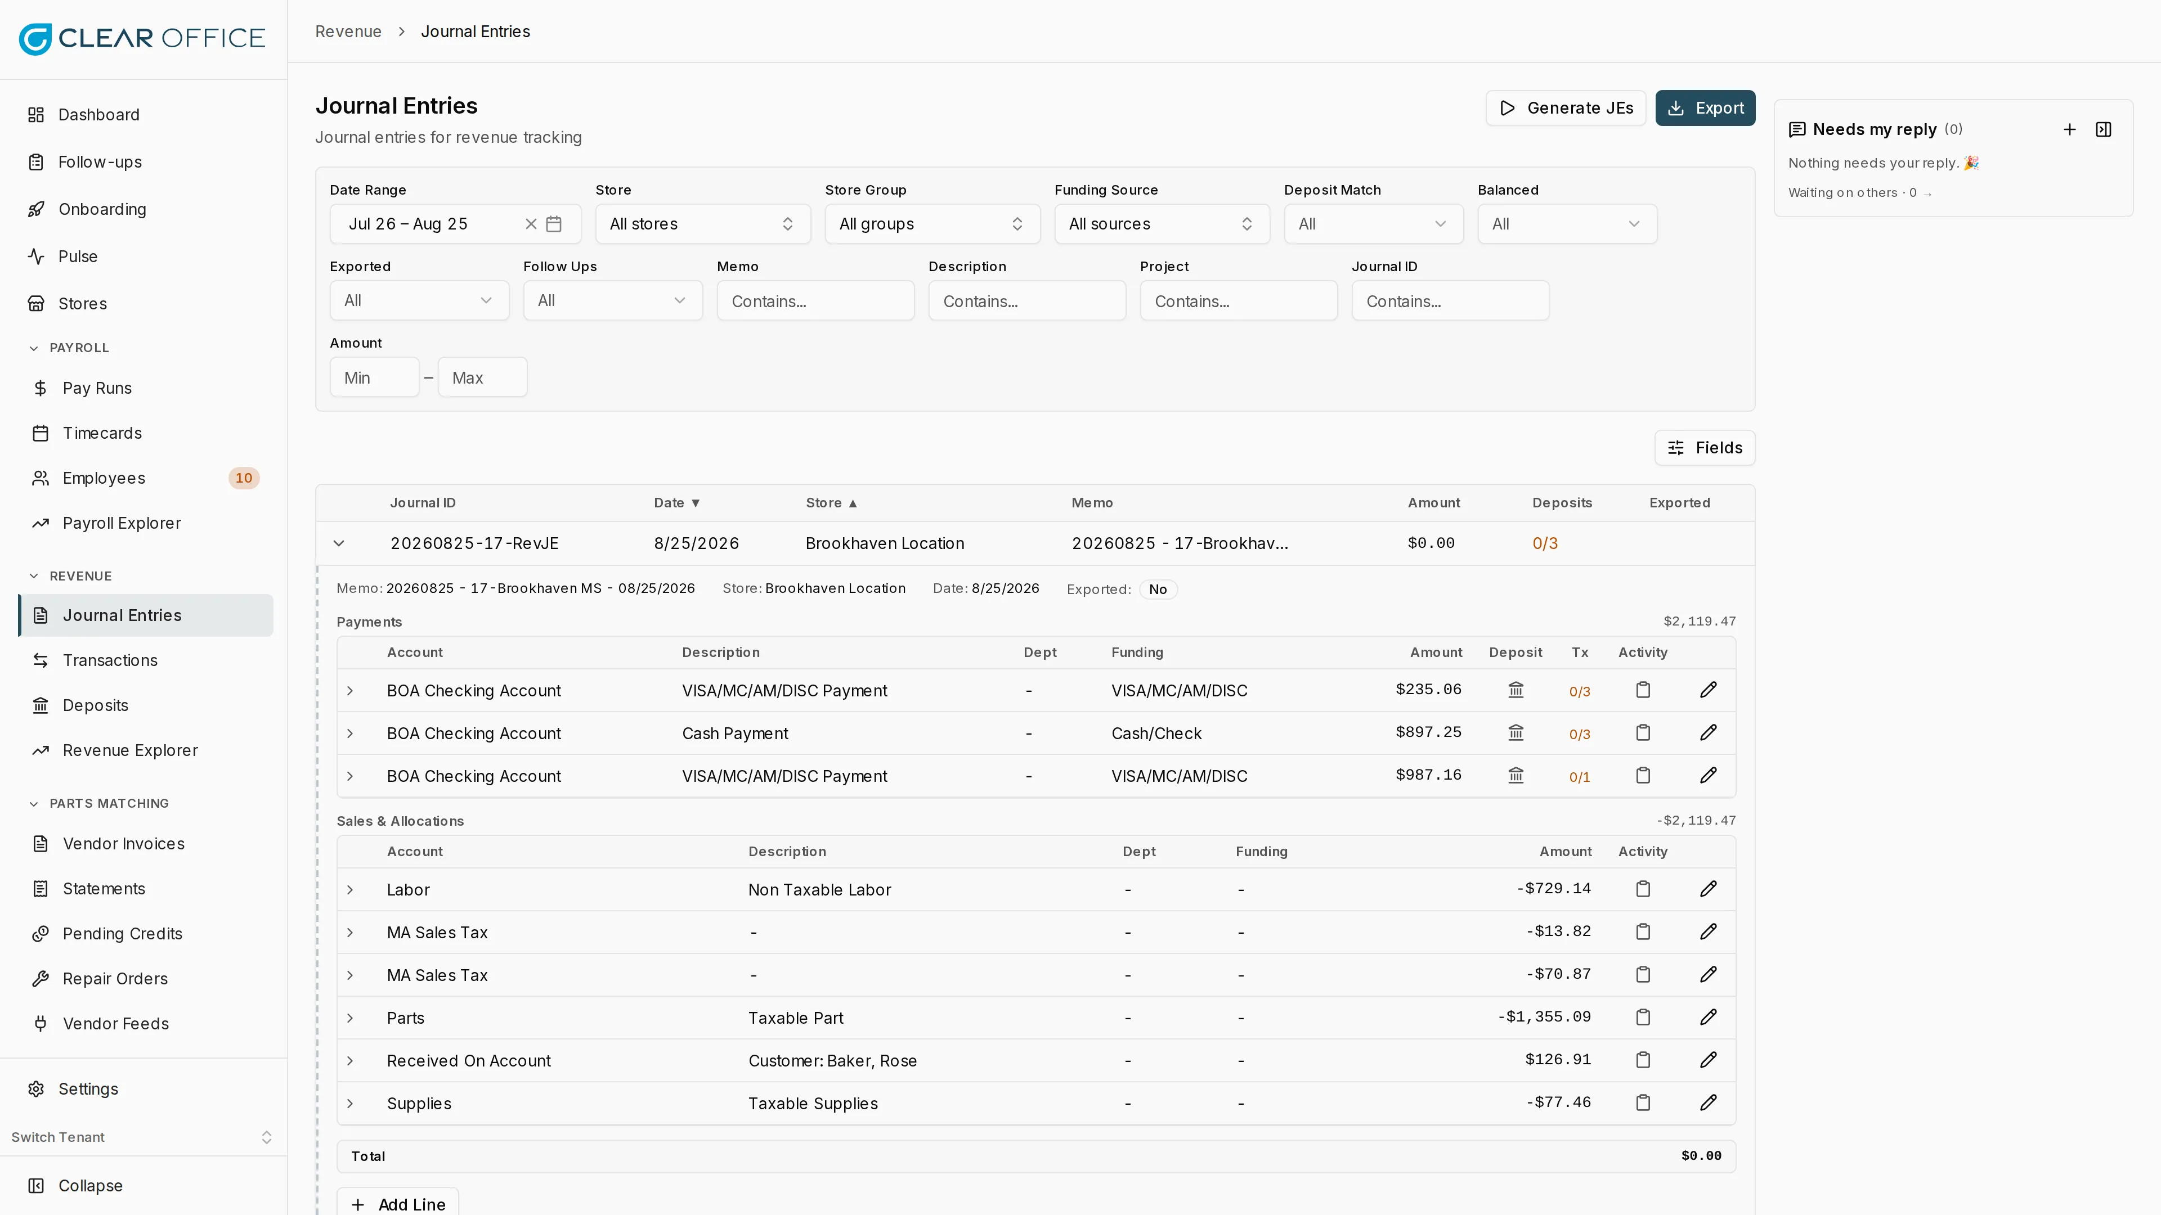Edit the Taxable Supplies line
The width and height of the screenshot is (2161, 1215).
(x=1708, y=1102)
